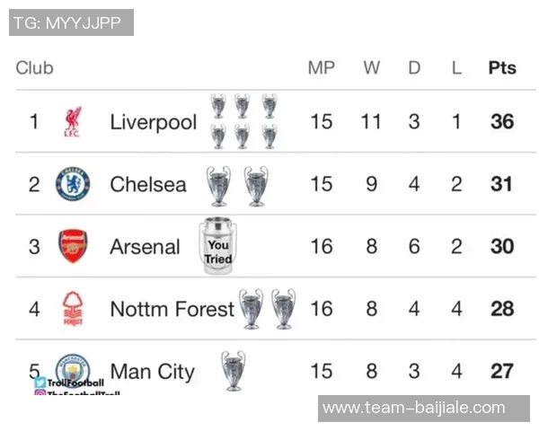Click the W column header

[x=371, y=67]
